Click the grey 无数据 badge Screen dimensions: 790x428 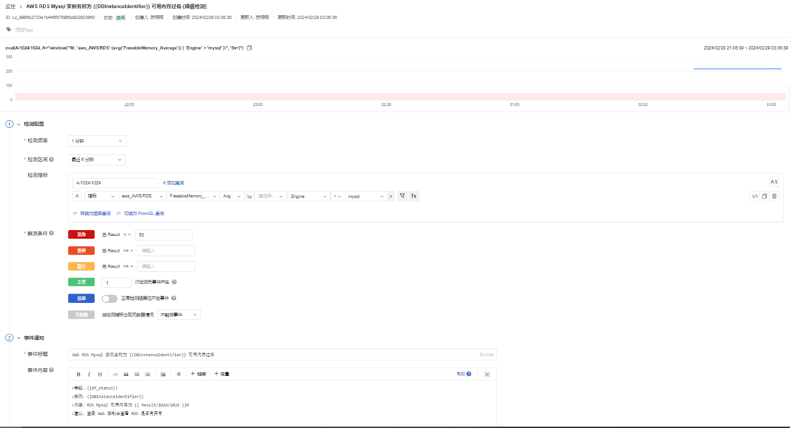coord(81,315)
